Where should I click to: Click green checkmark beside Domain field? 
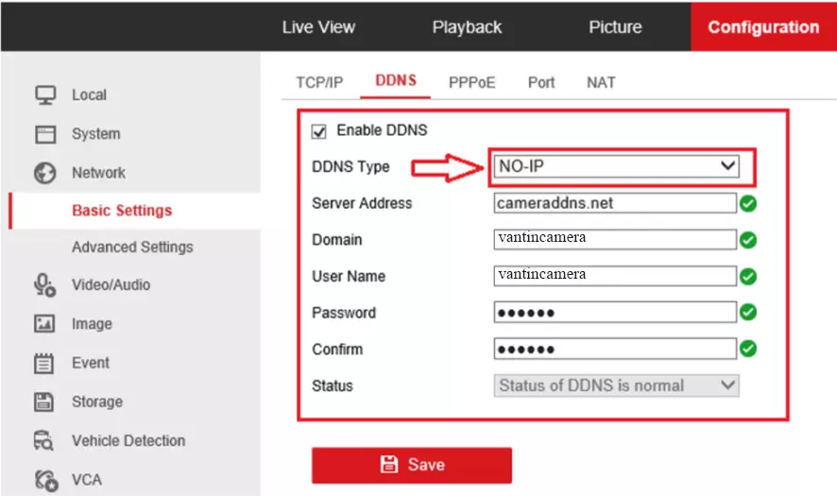tap(748, 240)
